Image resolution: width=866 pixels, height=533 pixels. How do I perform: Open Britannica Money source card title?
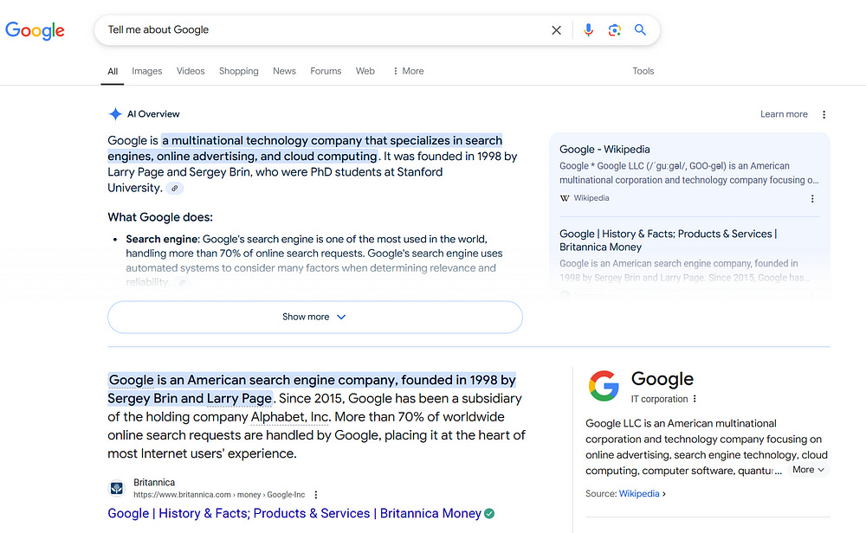[669, 241]
